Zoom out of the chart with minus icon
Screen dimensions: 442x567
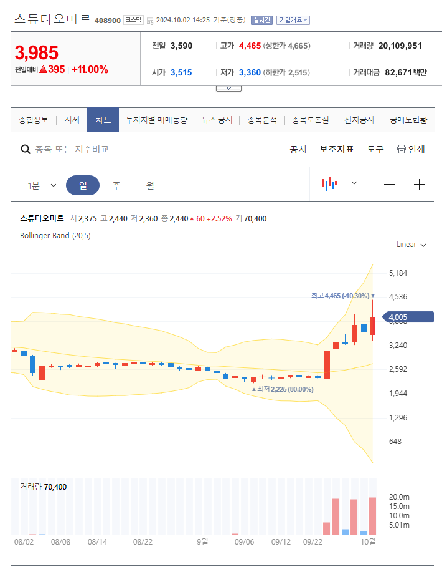click(x=389, y=183)
